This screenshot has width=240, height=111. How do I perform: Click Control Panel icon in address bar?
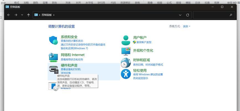pyautogui.click(x=36, y=15)
